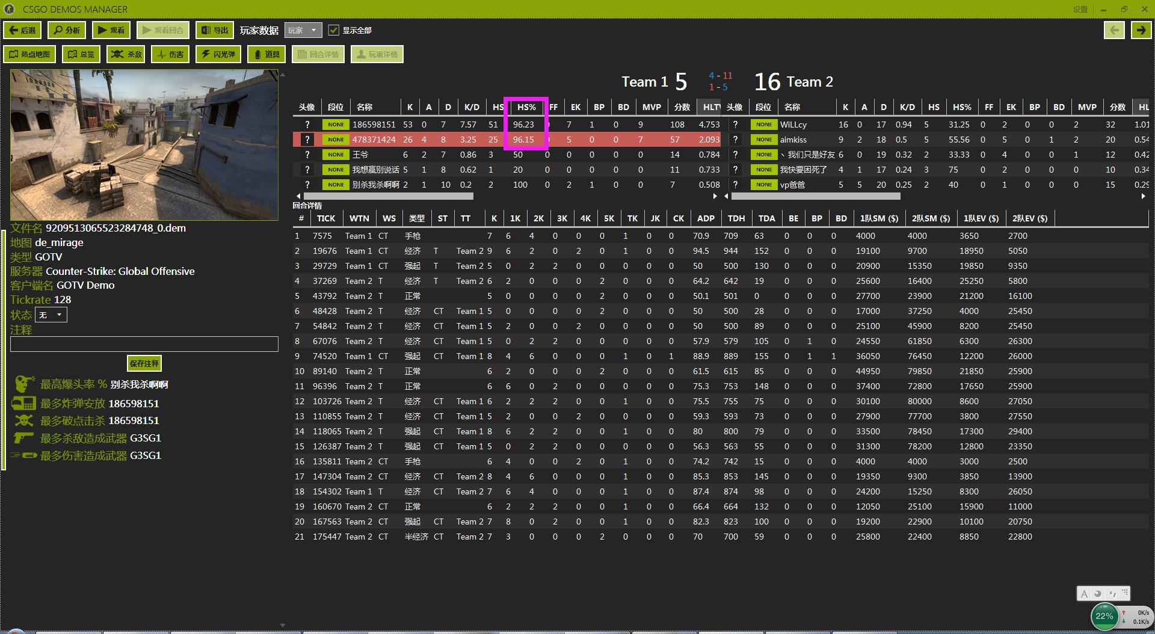
Task: Go to the next demo arrow
Action: [1141, 30]
